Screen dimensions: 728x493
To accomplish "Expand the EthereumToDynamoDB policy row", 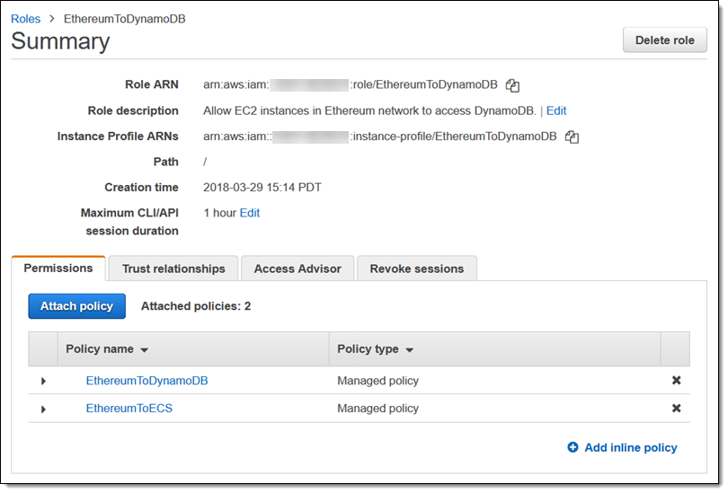I will [x=43, y=381].
